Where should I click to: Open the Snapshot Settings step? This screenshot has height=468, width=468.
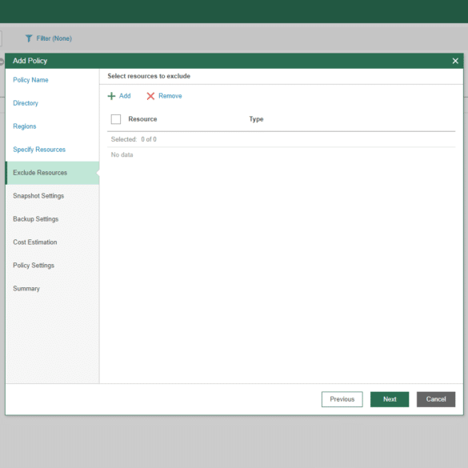[x=38, y=196]
